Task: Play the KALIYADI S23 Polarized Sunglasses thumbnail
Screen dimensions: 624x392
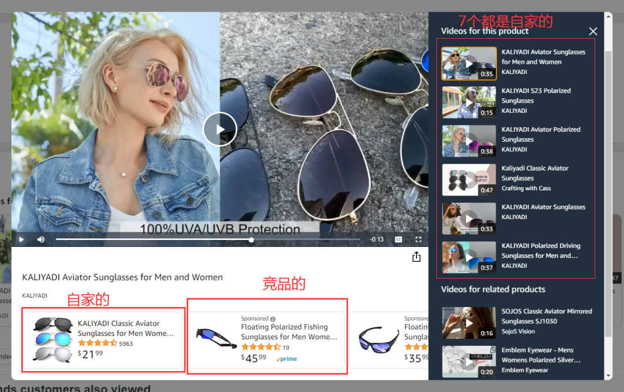Action: pyautogui.click(x=469, y=102)
